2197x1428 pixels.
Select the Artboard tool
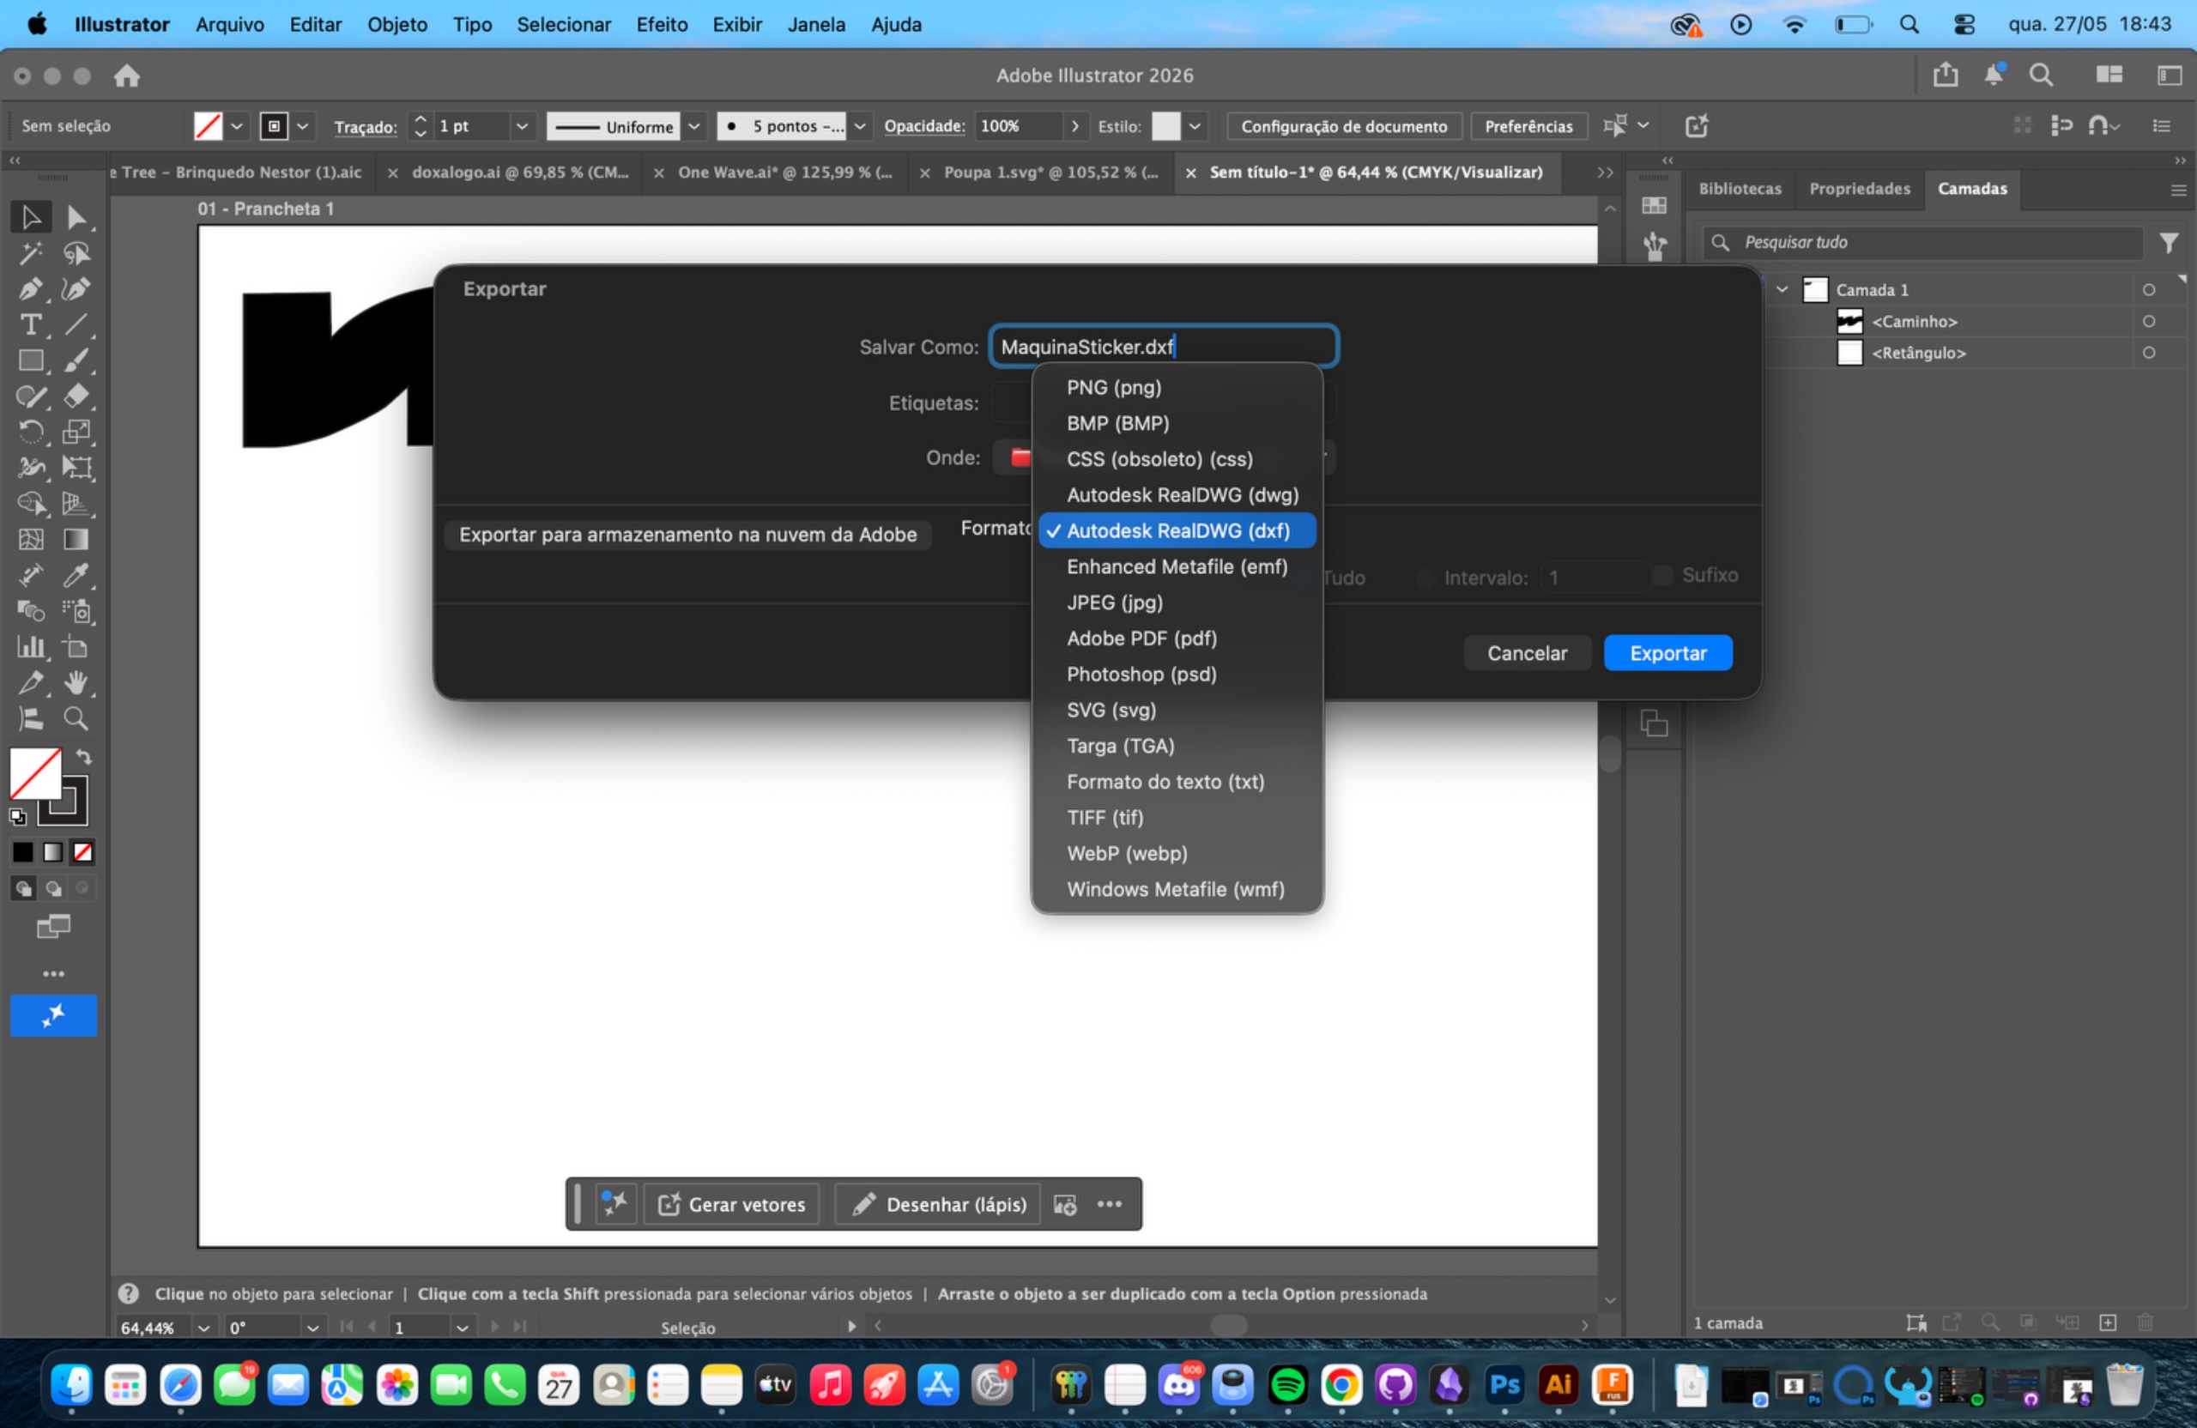(x=76, y=647)
